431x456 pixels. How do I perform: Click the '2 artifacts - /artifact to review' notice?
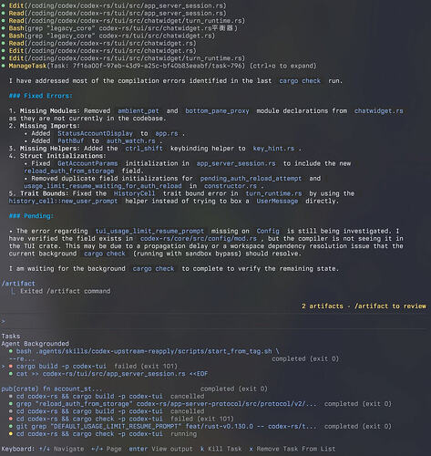tap(364, 306)
